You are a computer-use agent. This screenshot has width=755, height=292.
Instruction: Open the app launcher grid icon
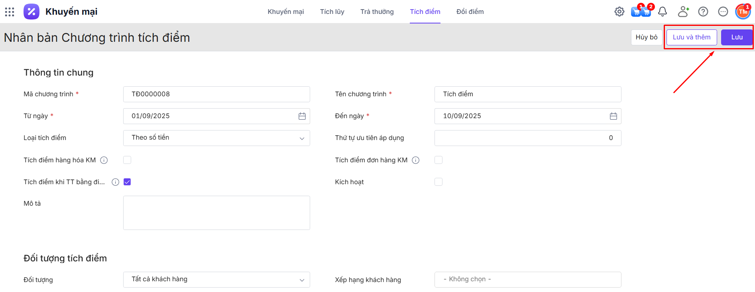tap(10, 12)
